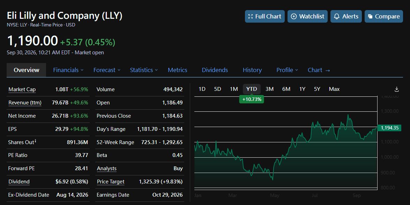Click the Net Income value 26.71B
Viewport: 410px width, 205px height.
[x=60, y=116]
